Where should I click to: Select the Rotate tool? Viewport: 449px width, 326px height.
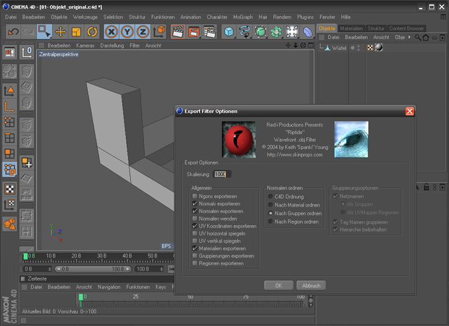tap(92, 31)
